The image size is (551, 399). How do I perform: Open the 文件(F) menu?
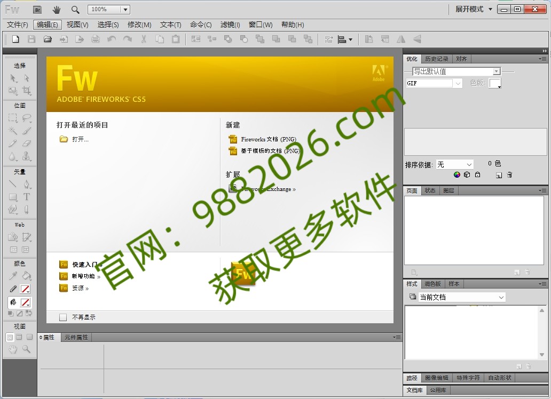18,25
